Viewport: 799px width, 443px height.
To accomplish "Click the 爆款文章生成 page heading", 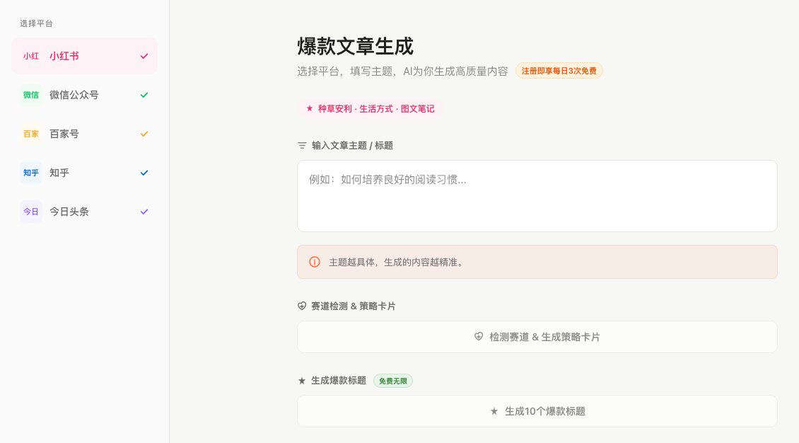I will tap(355, 46).
